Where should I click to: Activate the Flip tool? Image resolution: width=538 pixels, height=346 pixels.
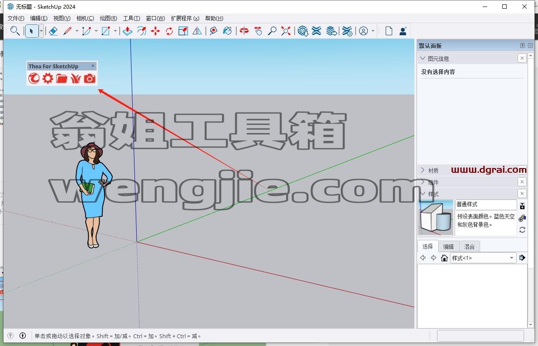(197, 31)
